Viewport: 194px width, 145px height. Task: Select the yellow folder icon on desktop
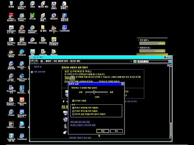(43, 28)
